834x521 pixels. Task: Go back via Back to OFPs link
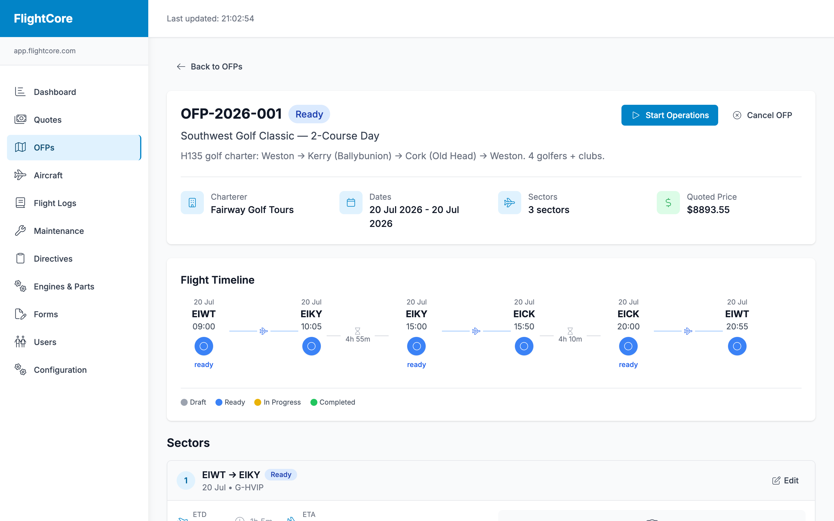click(x=210, y=67)
